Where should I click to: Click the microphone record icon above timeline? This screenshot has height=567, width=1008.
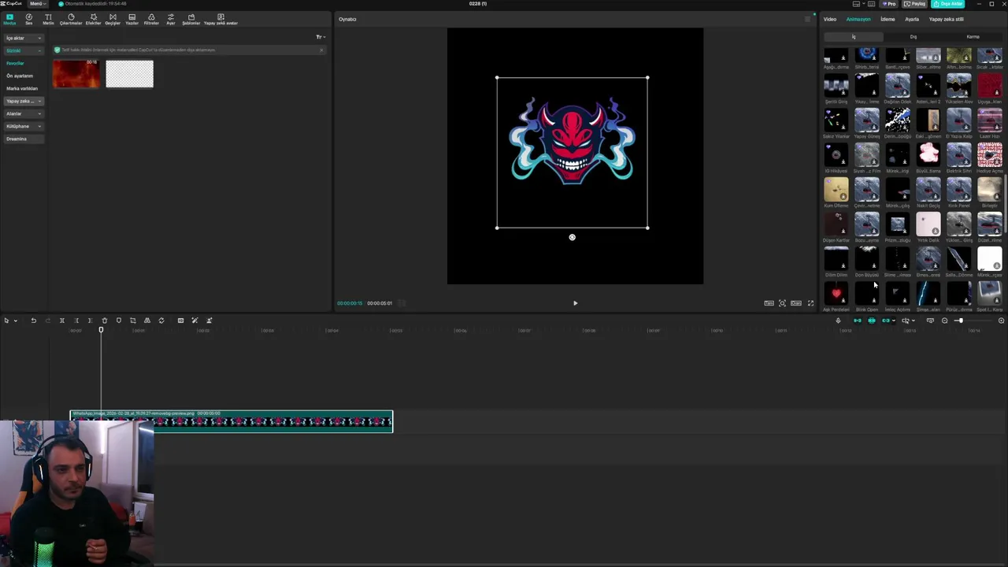click(x=838, y=321)
